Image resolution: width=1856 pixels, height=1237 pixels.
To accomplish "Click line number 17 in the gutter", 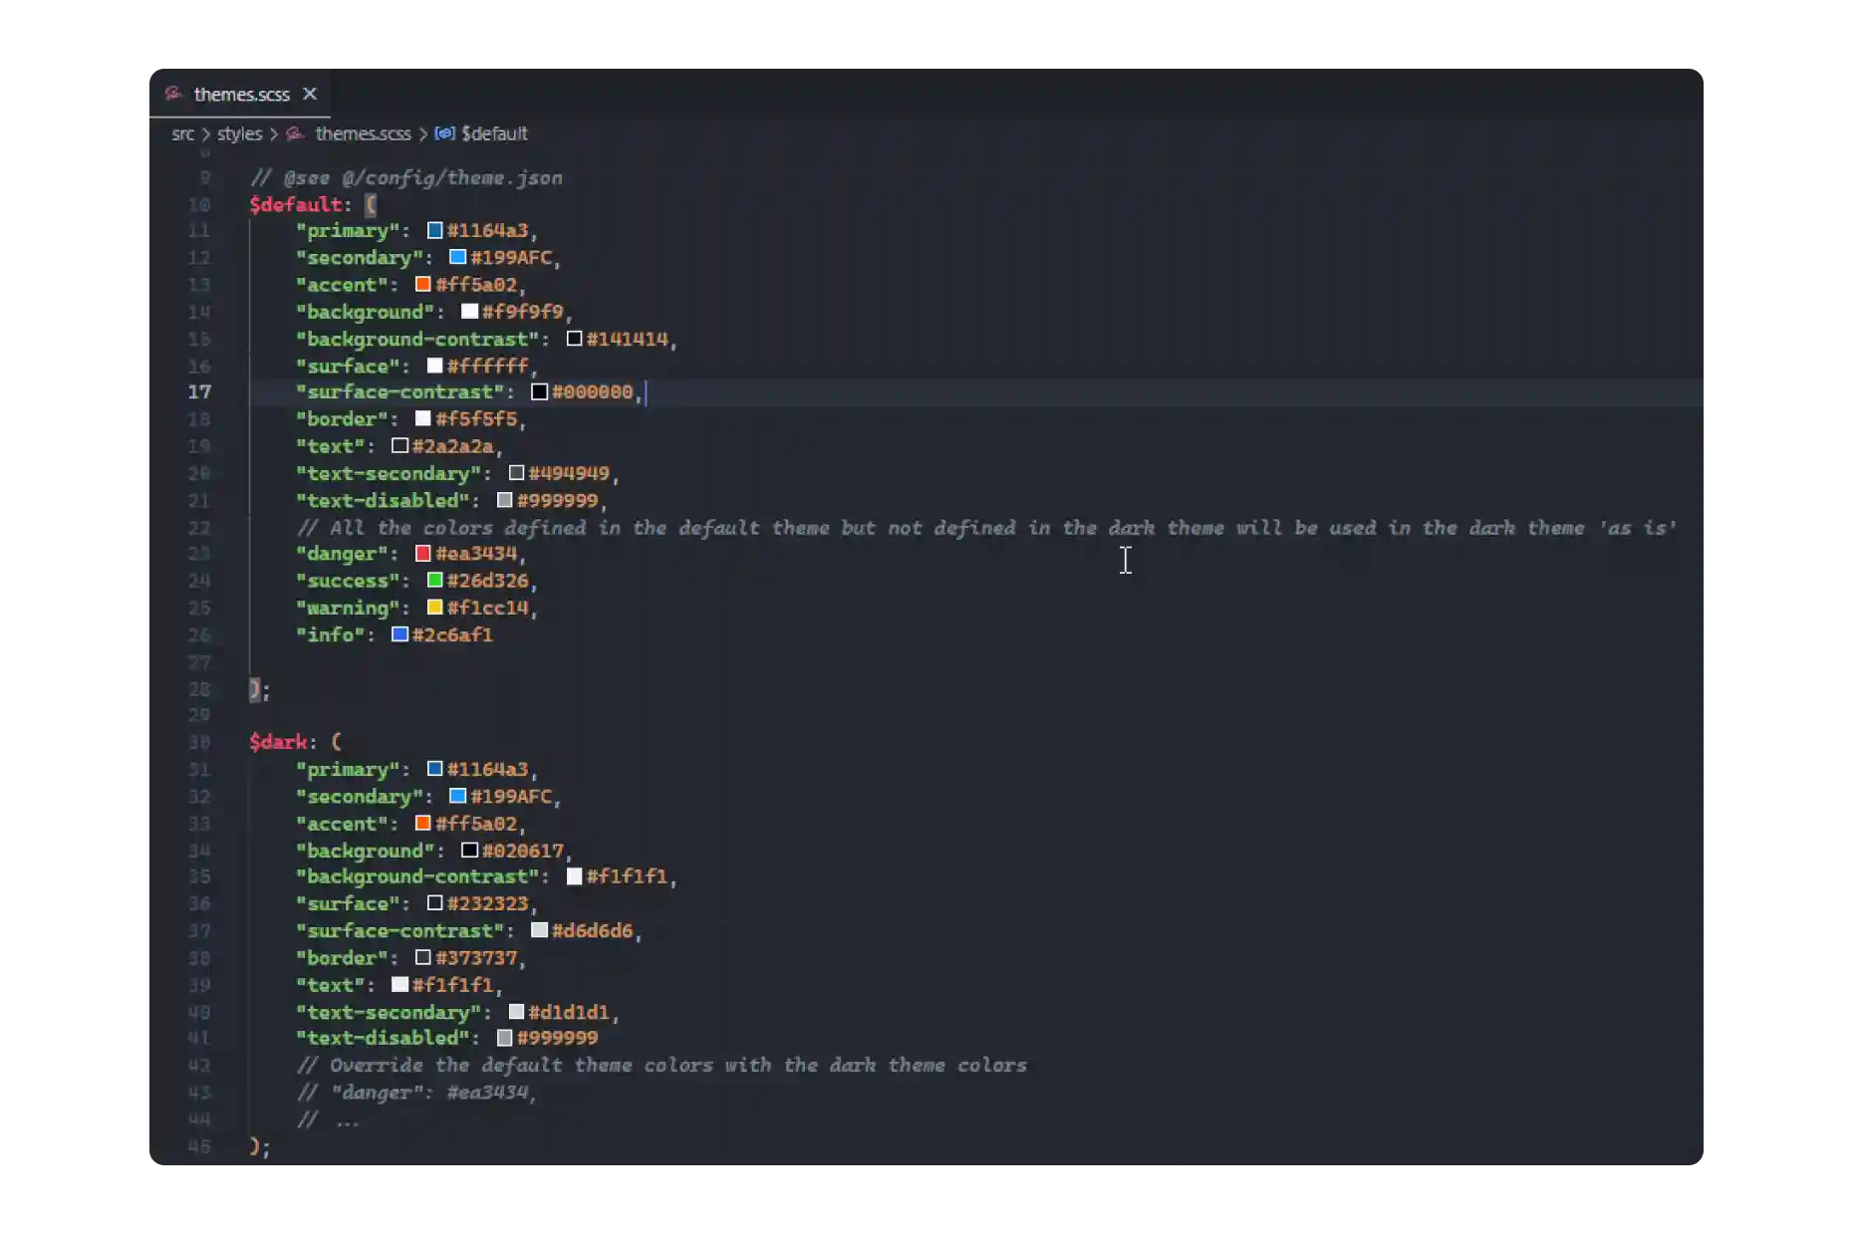I will pyautogui.click(x=199, y=392).
